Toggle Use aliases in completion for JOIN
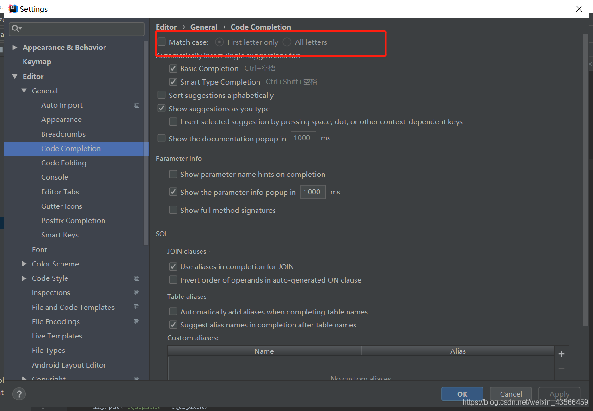 tap(173, 266)
